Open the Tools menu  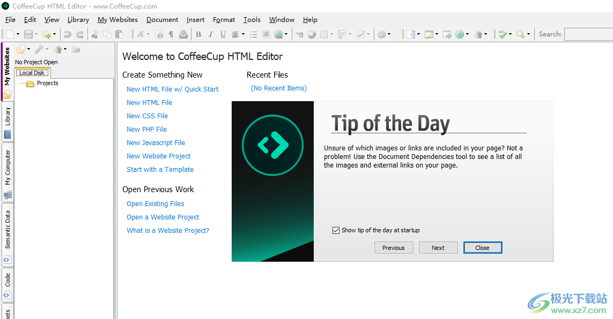(252, 19)
